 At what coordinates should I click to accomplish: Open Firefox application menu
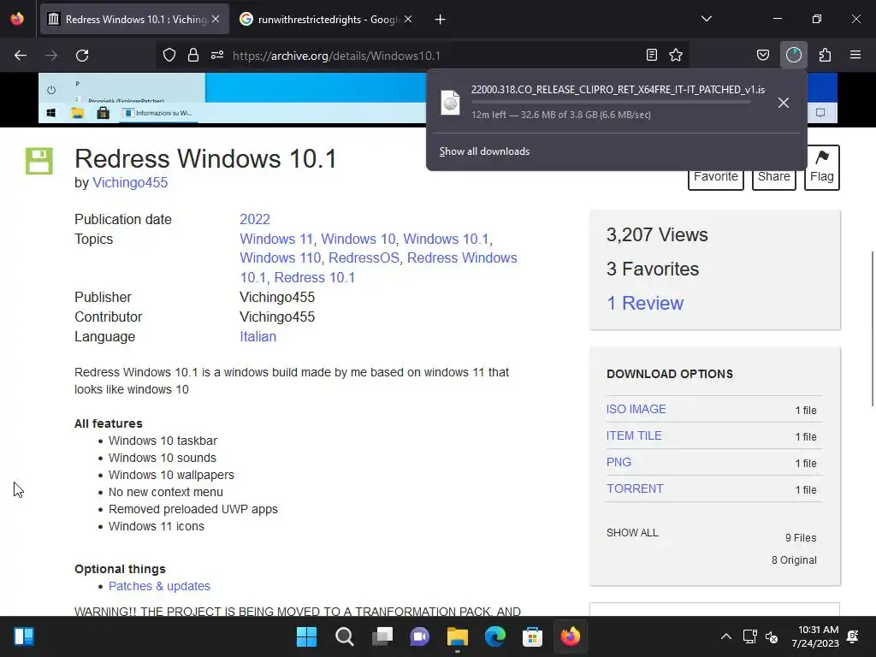855,56
